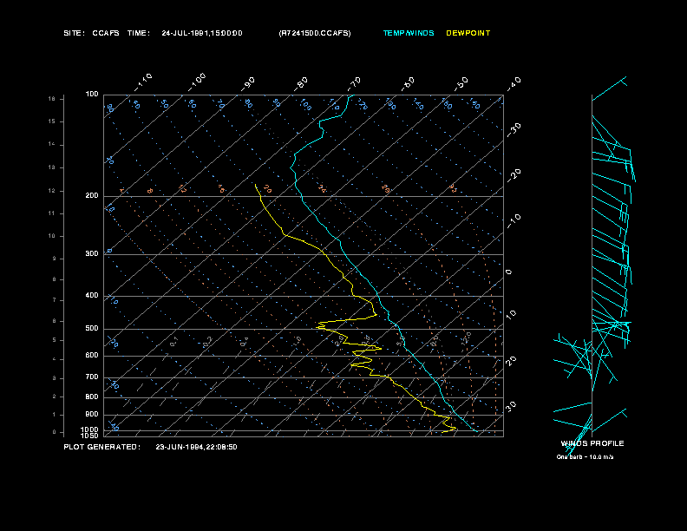Click the '13' km height axis label
Viewport: 687px width, 531px height.
(52, 167)
